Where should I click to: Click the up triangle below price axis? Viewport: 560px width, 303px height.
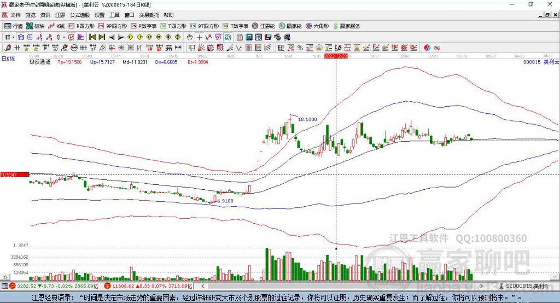click(5, 277)
